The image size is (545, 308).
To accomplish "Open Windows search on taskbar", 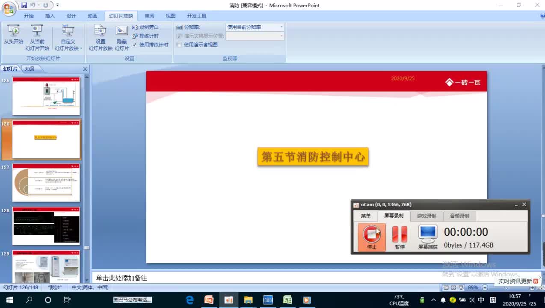I will point(29,300).
